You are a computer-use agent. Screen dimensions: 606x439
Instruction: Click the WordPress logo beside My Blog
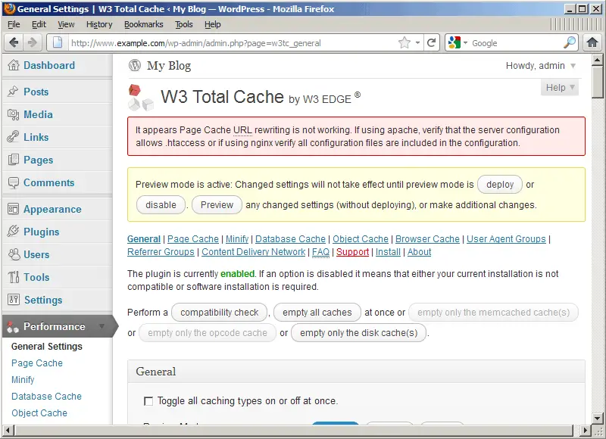click(x=135, y=65)
